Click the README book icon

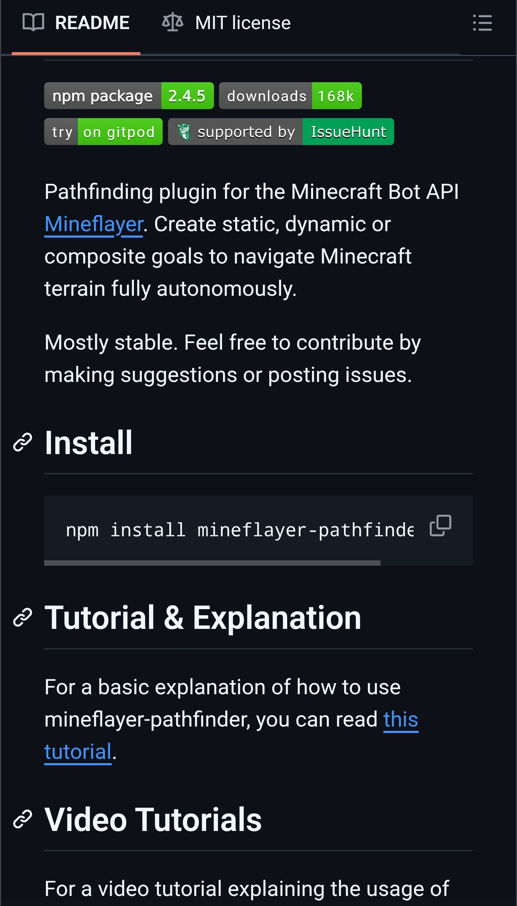[33, 23]
